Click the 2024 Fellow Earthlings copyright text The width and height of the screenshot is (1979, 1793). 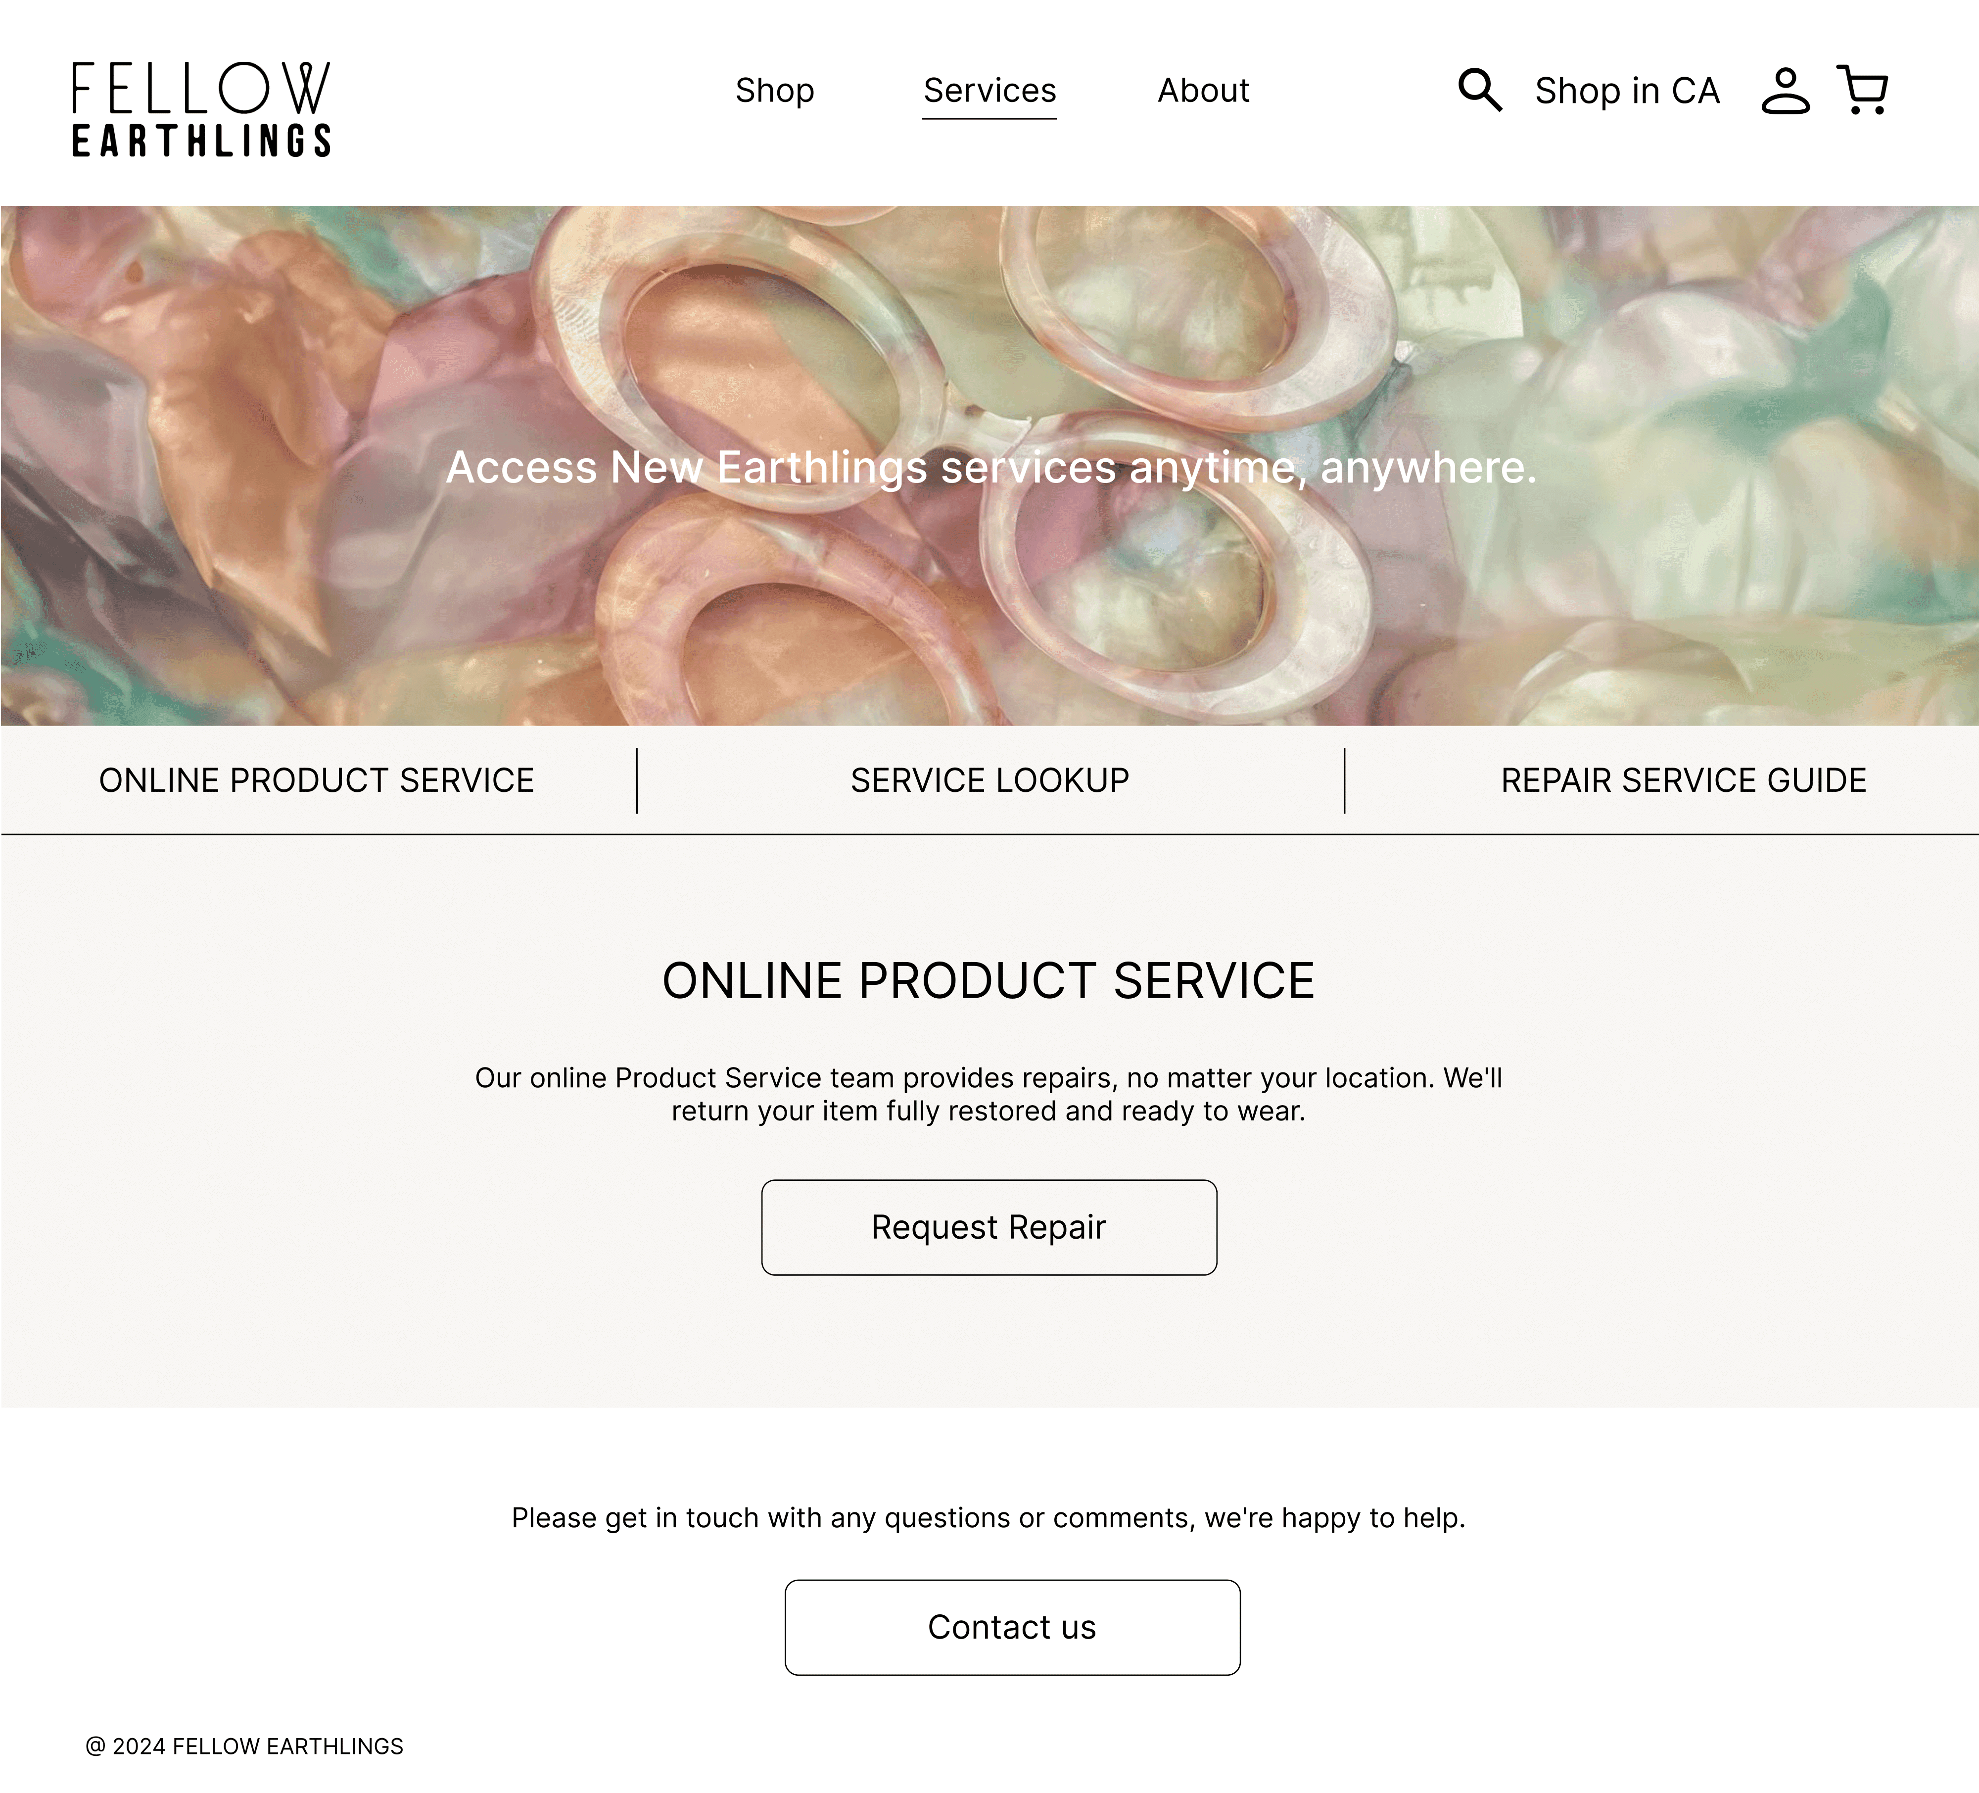pos(244,1747)
